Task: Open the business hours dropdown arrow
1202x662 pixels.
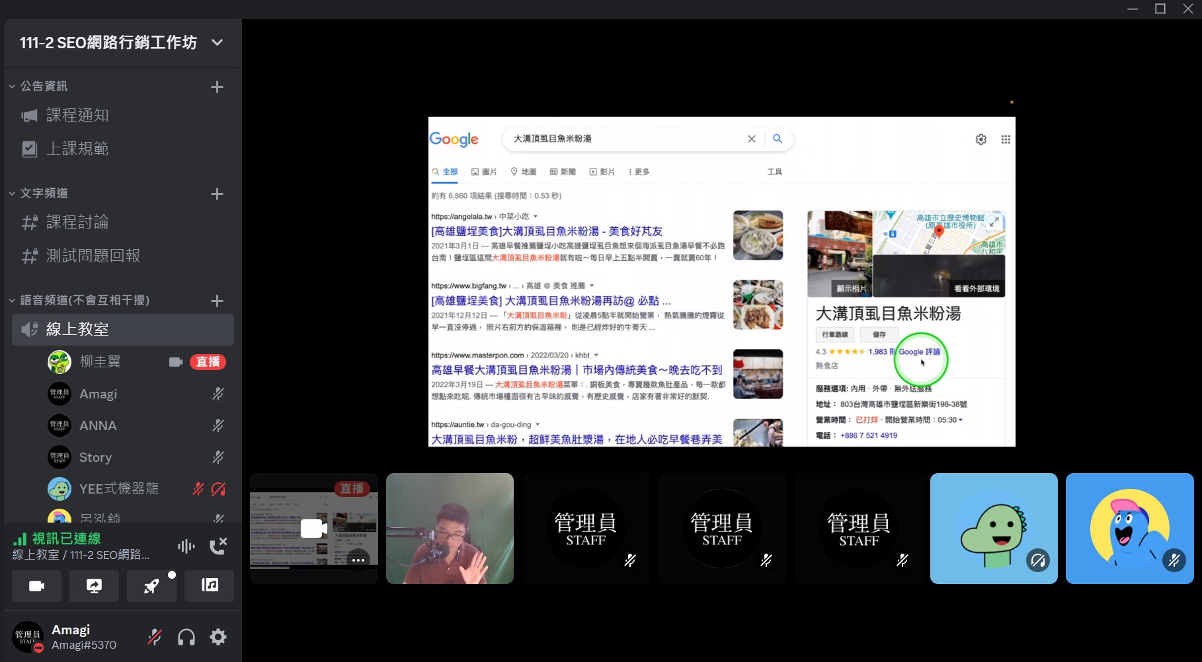Action: 961,420
